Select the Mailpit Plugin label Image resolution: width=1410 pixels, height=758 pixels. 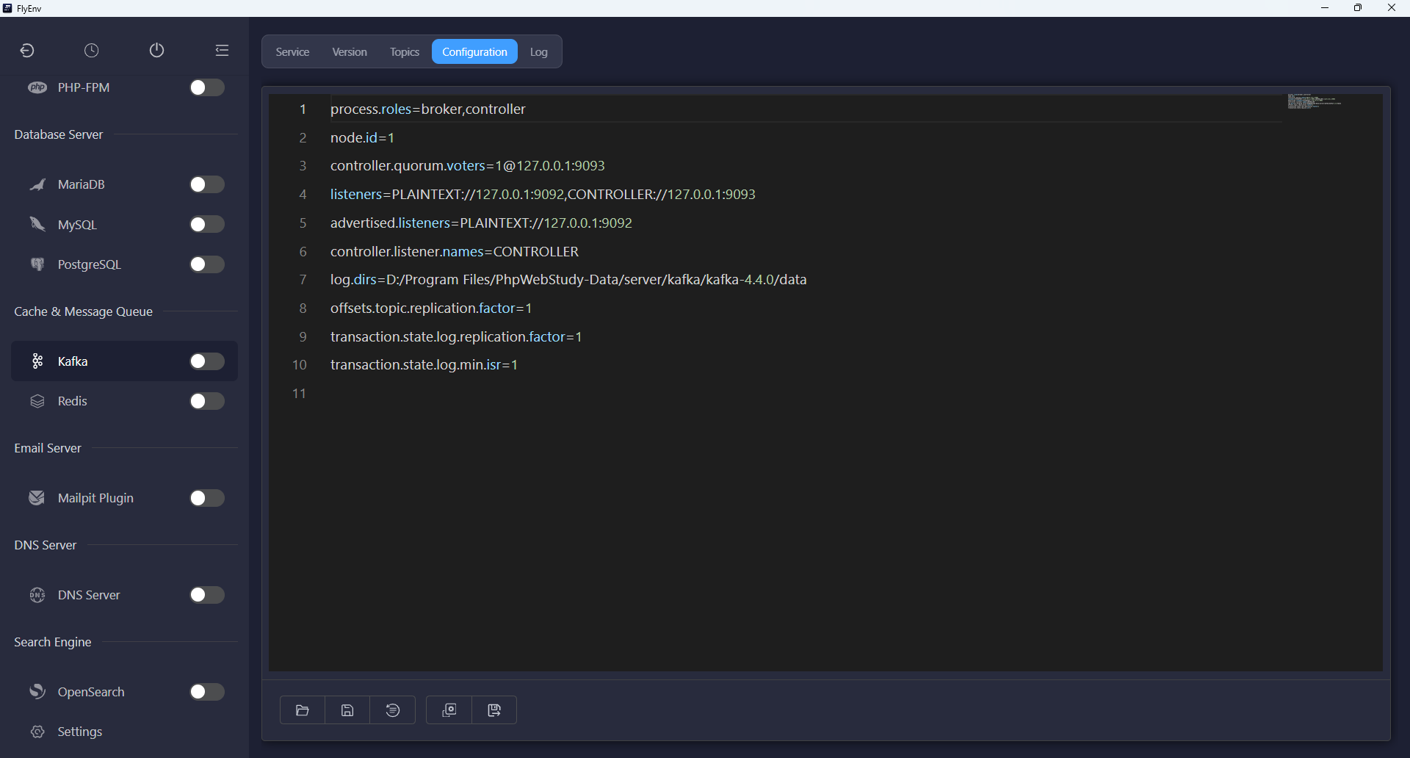(x=95, y=498)
